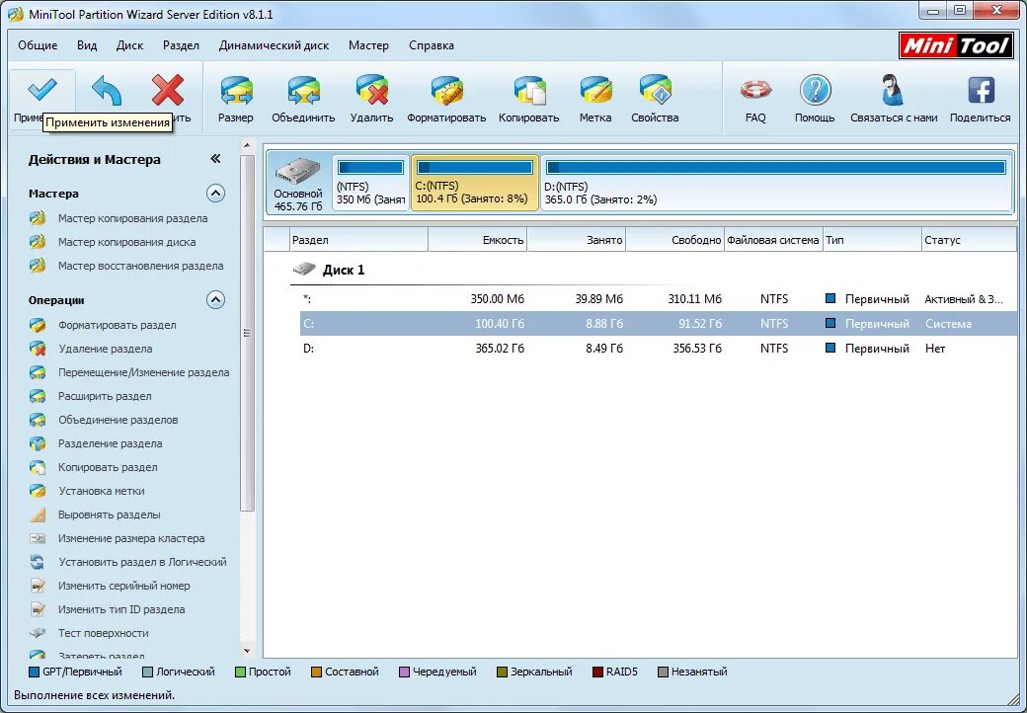Select the D:(NTFS) 365.0 Гб partition block
1027x713 pixels.
click(776, 184)
